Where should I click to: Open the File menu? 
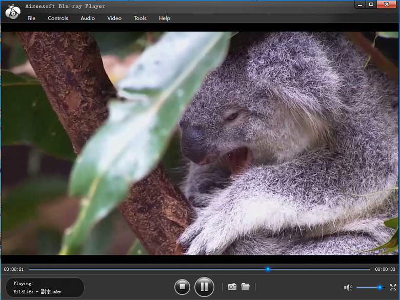(x=31, y=18)
